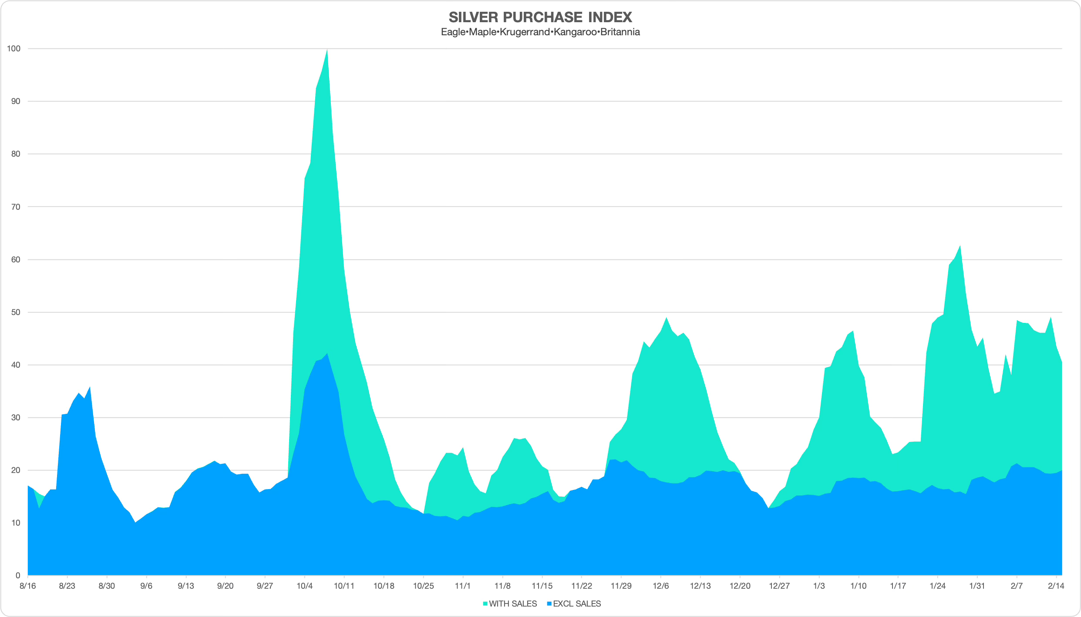Click the 10 y-axis label
Viewport: 1081px width, 617px height.
(x=16, y=523)
